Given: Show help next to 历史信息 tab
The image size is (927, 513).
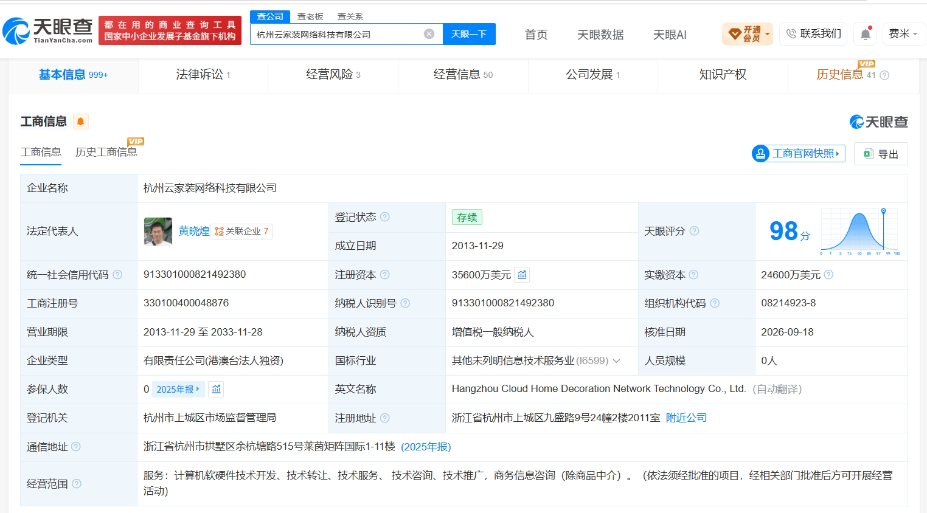Looking at the screenshot, I should (884, 75).
